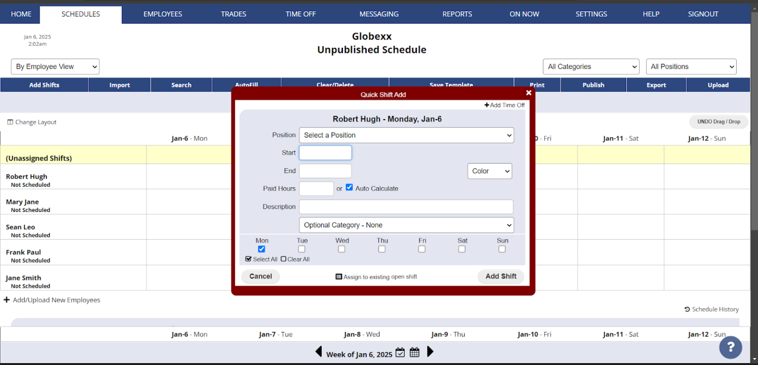Toggle the Auto Calculate checkbox
The width and height of the screenshot is (758, 365).
[349, 188]
